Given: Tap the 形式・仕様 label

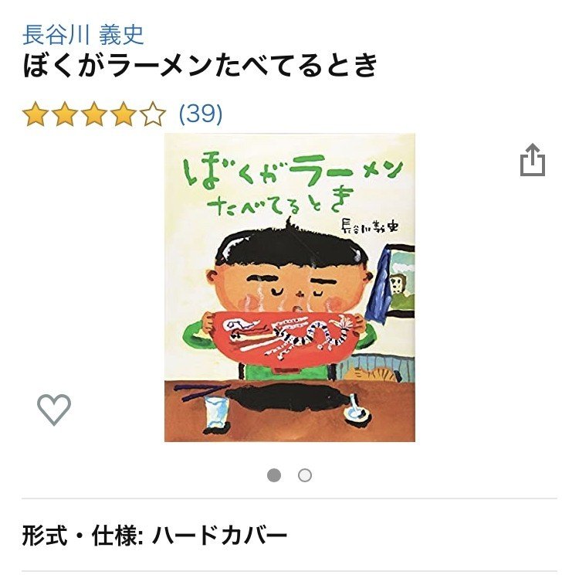Looking at the screenshot, I should [83, 536].
